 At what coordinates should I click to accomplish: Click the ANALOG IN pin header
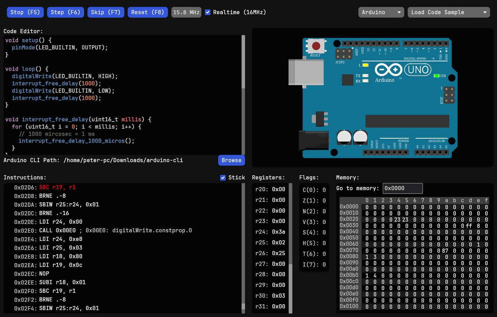pyautogui.click(x=432, y=152)
